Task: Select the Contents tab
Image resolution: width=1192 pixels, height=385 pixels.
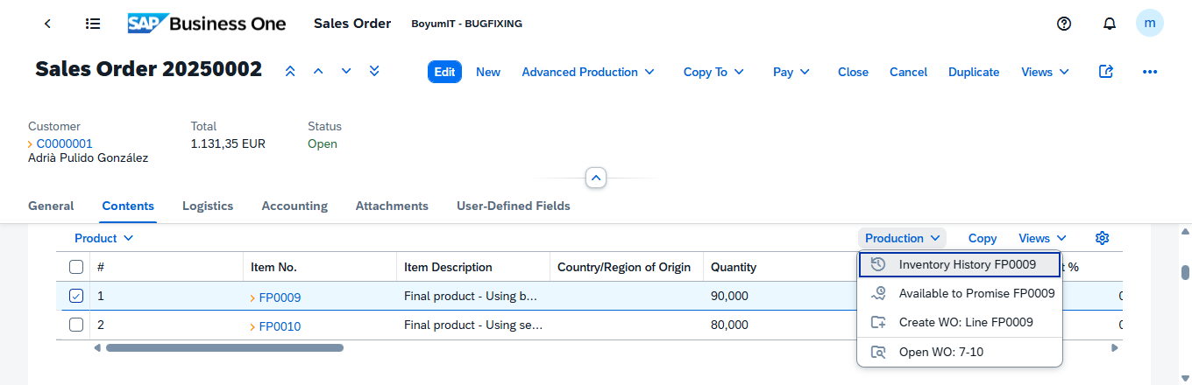Action: [128, 206]
